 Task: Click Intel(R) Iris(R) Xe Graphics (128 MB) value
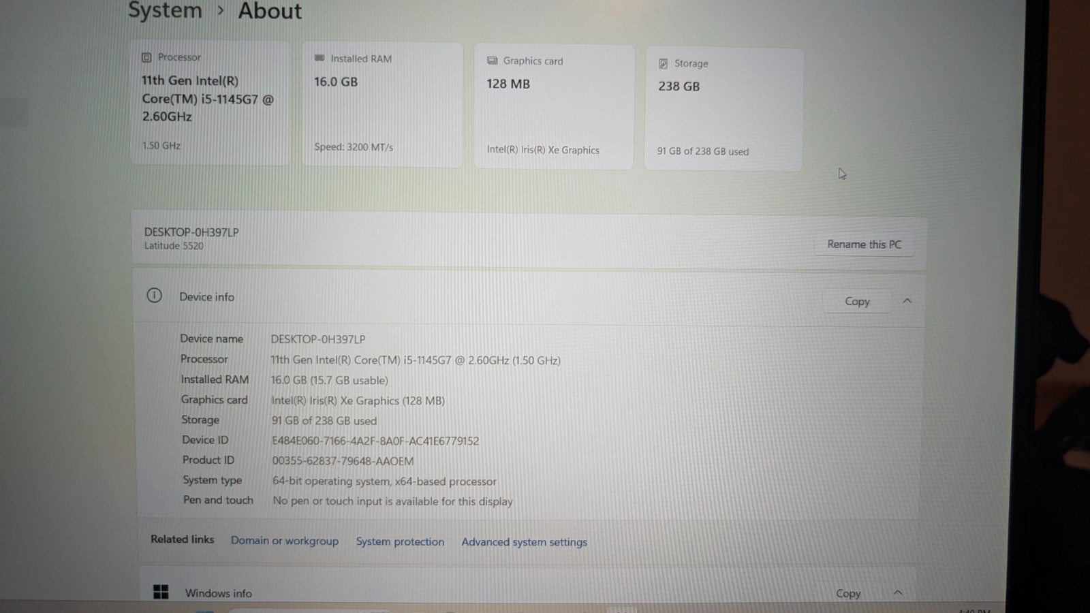[358, 400]
